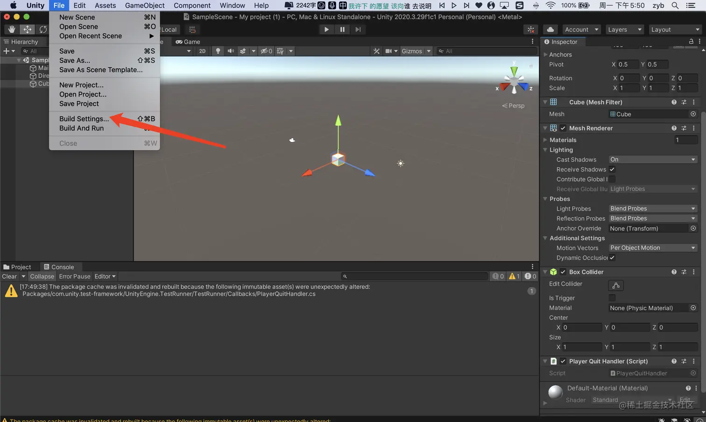Switch to the Game tab
This screenshot has width=706, height=422.
[x=188, y=42]
